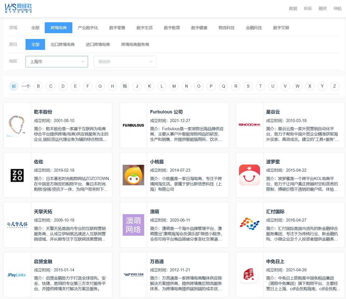Switch to the 出口跨境电商 category tab
The height and width of the screenshot is (299, 346).
pos(63,44)
